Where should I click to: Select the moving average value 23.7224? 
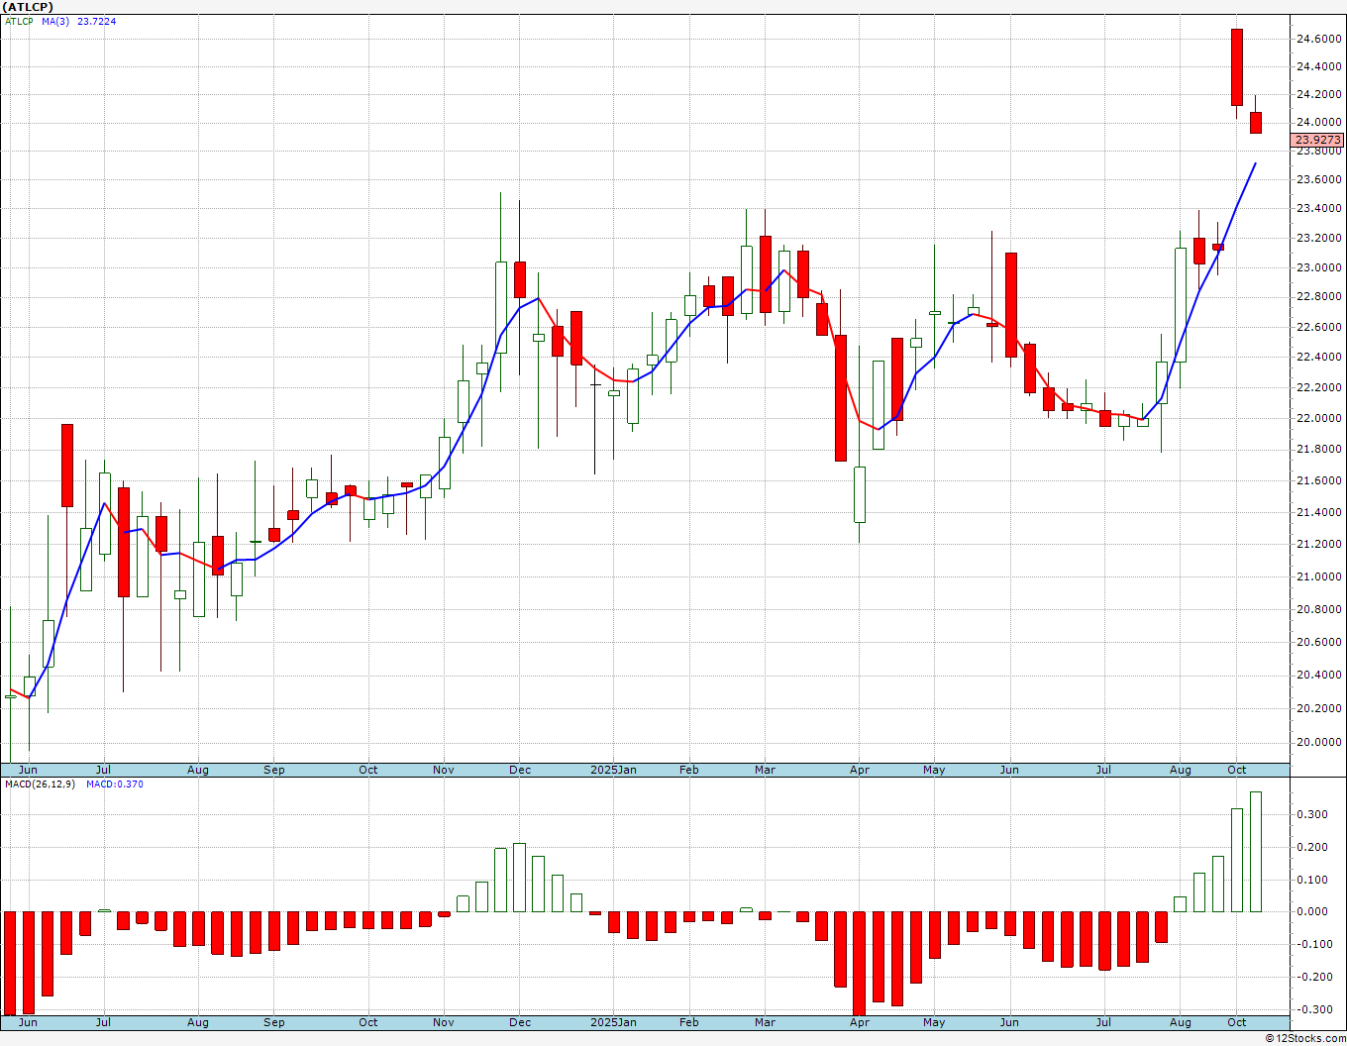point(97,21)
